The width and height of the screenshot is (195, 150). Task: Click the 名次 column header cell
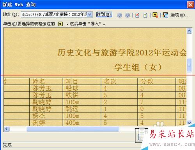pos(119,81)
